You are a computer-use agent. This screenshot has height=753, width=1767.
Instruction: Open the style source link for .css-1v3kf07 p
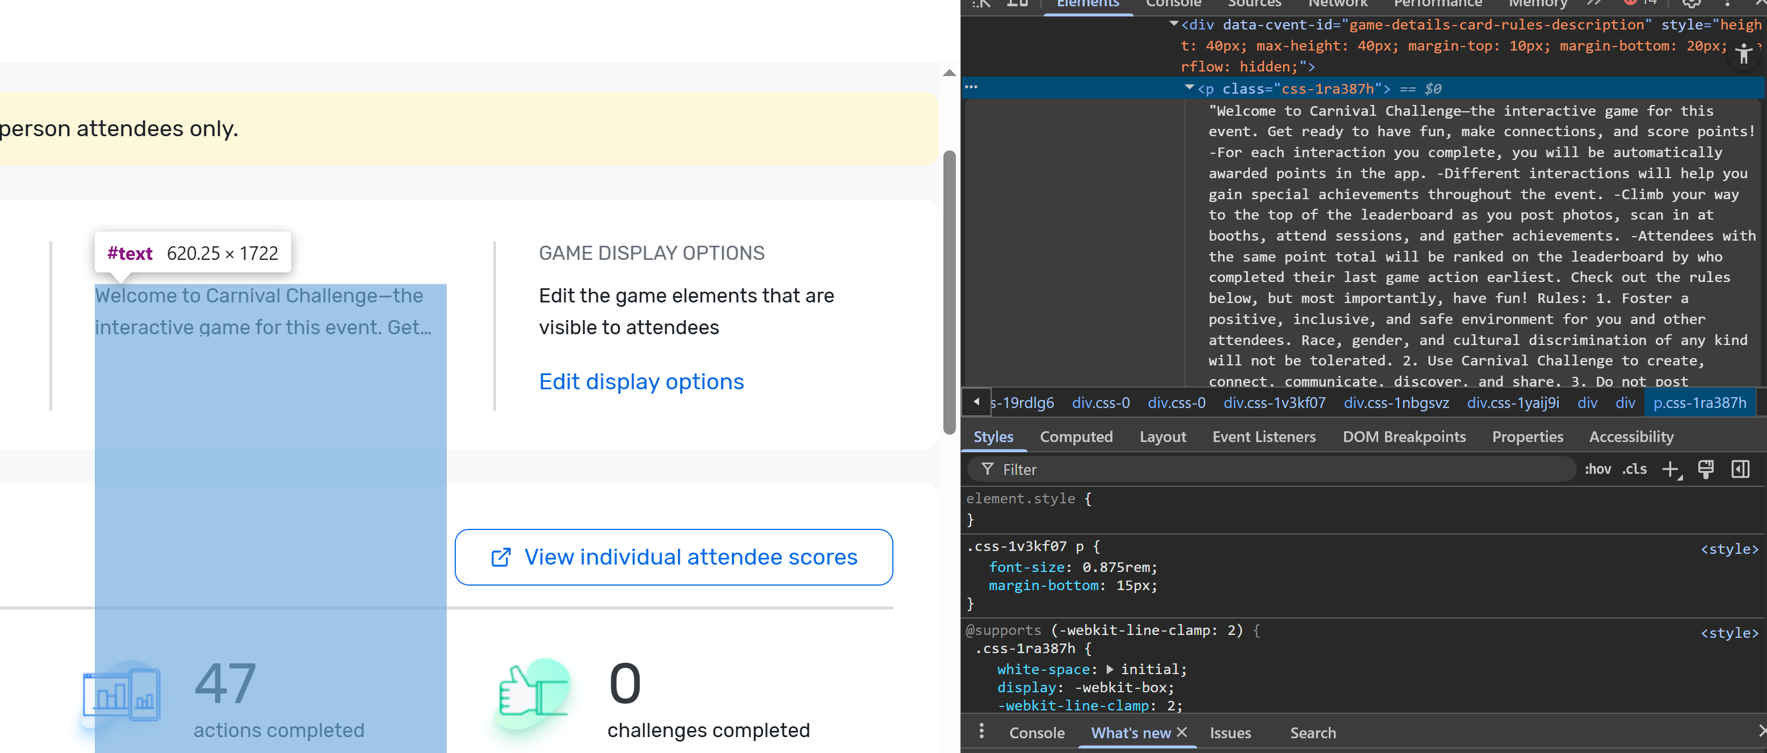tap(1728, 549)
